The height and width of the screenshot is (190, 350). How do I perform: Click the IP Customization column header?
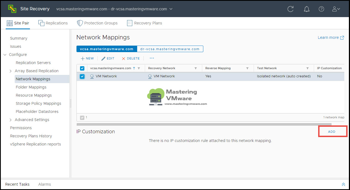coord(329,68)
